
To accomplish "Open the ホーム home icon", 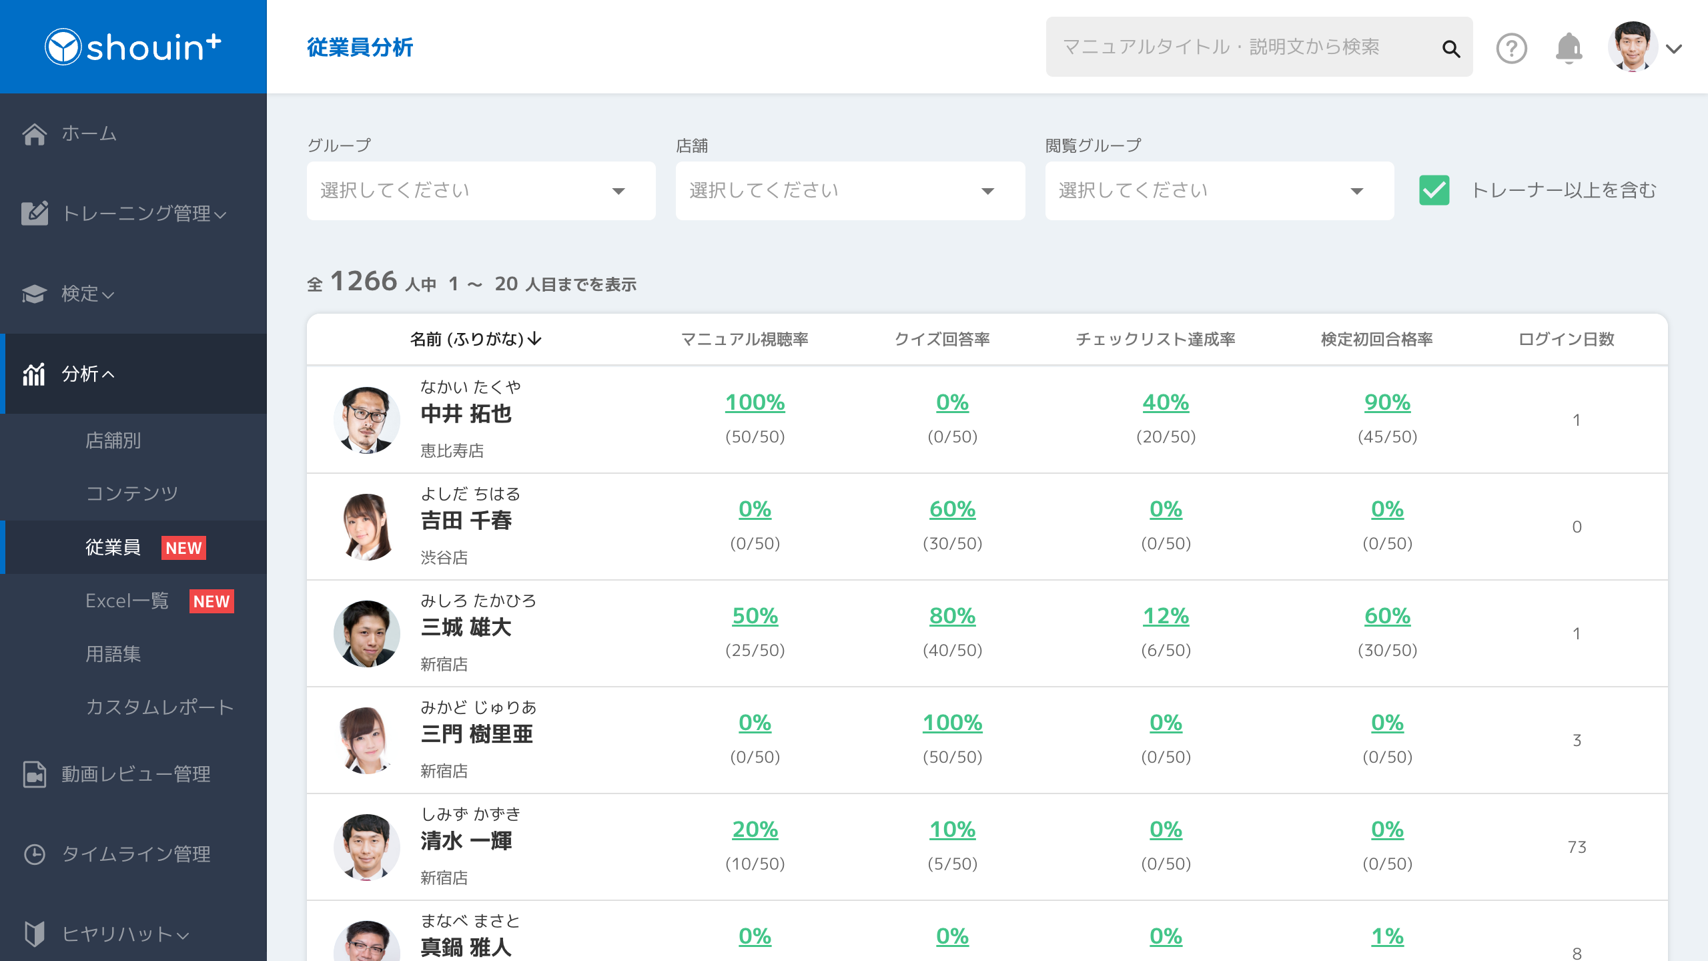I will pyautogui.click(x=35, y=133).
